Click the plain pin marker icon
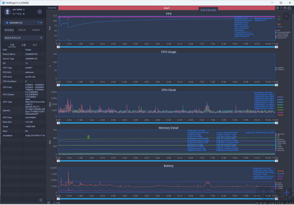 coord(281,8)
